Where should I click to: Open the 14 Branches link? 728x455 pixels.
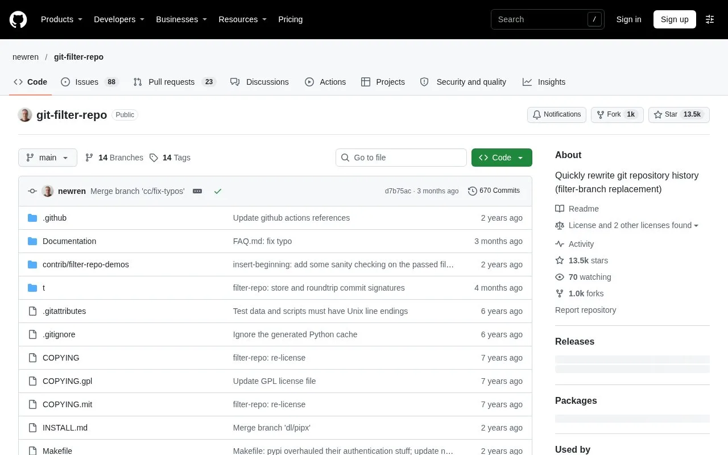pyautogui.click(x=114, y=158)
